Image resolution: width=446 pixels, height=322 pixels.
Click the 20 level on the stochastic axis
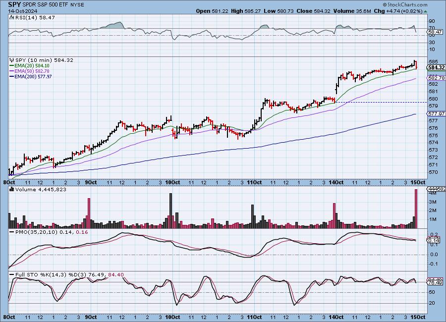point(432,303)
